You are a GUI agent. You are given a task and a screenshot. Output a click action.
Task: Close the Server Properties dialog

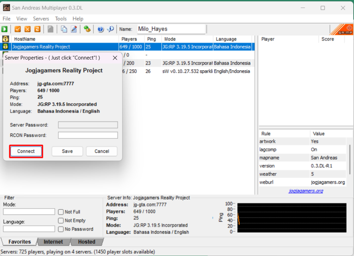(115, 58)
